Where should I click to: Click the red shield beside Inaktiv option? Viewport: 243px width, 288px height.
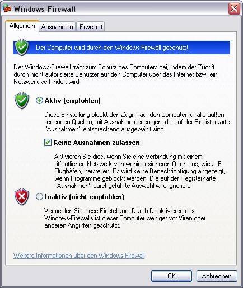22,196
